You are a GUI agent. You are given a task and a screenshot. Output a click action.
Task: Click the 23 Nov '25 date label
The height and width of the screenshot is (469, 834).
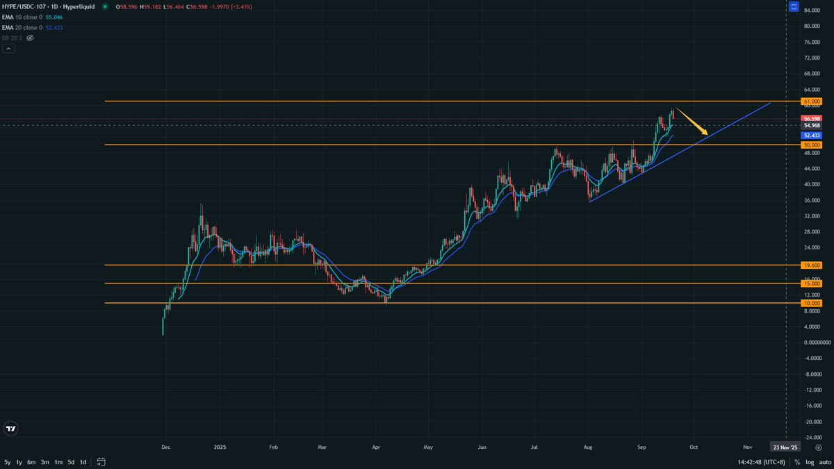(786, 448)
